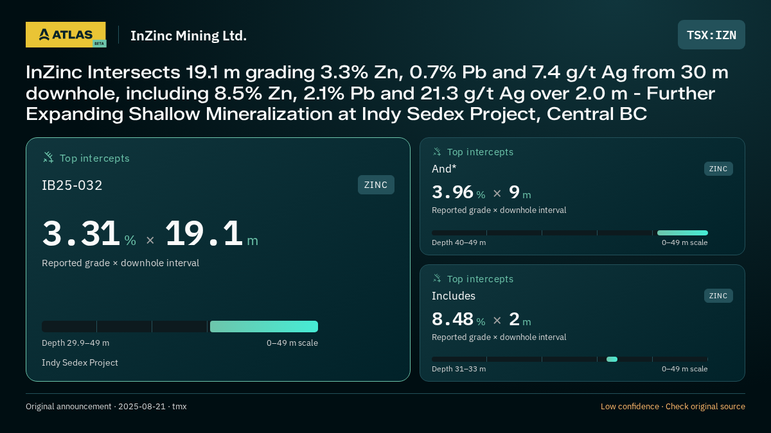Click the TSX:IZN ticker badge
Screen dimensions: 771x433
711,35
